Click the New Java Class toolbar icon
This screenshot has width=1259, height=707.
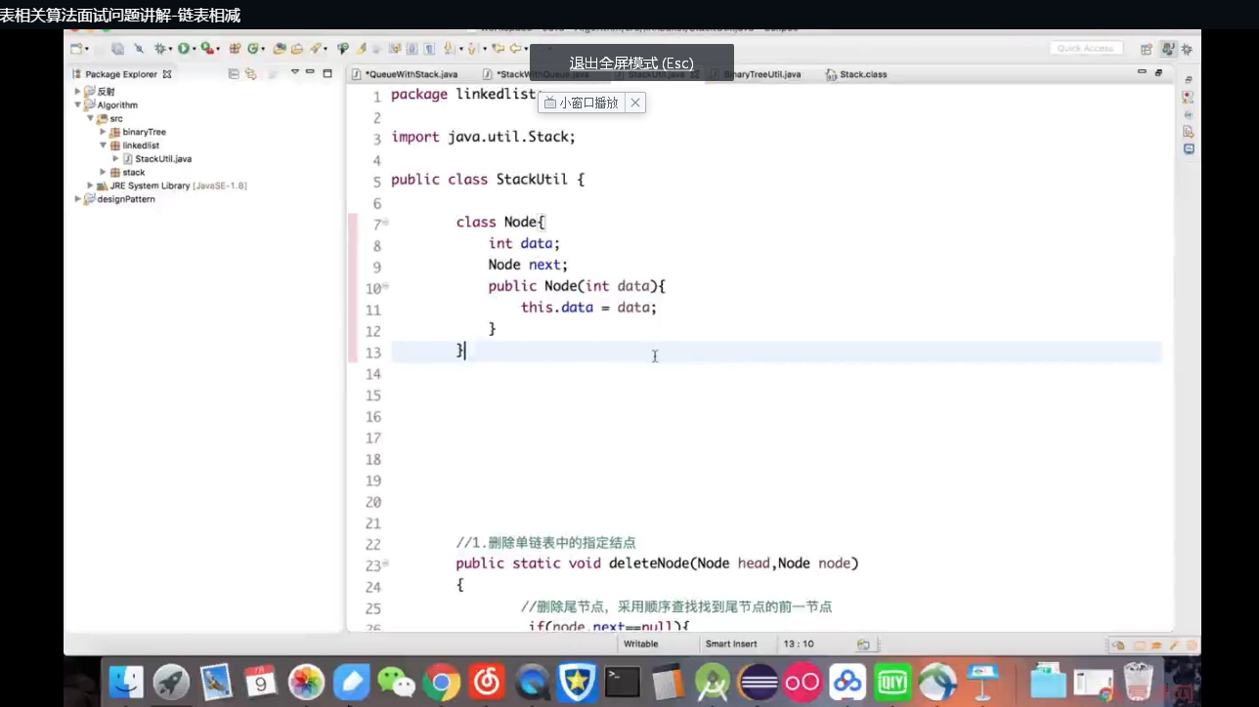(x=253, y=48)
